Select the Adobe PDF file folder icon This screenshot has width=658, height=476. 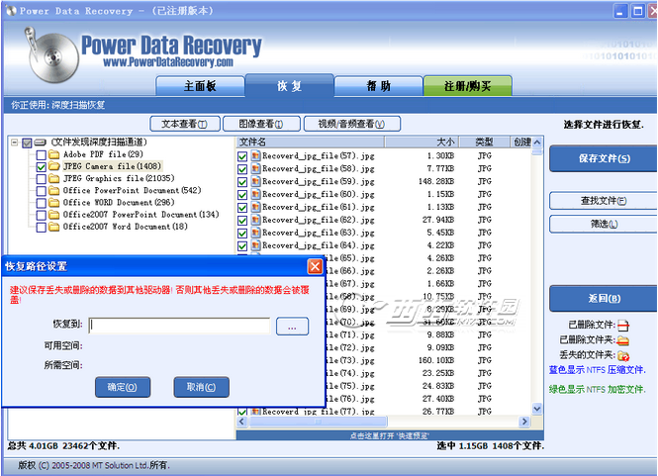pos(53,154)
